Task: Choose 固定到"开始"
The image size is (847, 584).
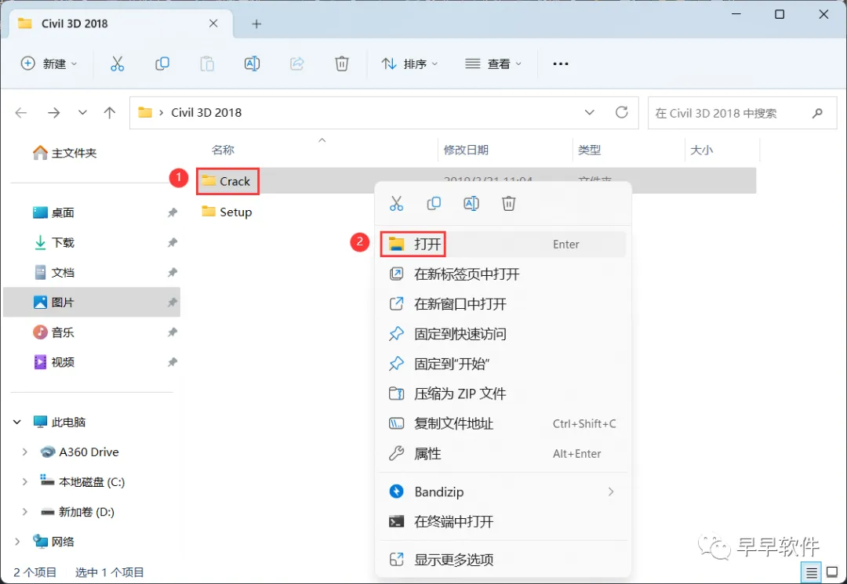Action: pos(503,364)
